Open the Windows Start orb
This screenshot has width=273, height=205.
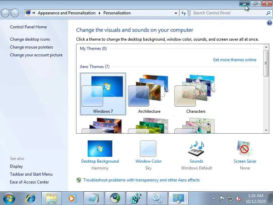[x=9, y=198]
